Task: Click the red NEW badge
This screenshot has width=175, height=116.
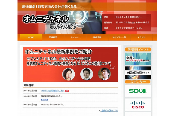Action: (67, 91)
